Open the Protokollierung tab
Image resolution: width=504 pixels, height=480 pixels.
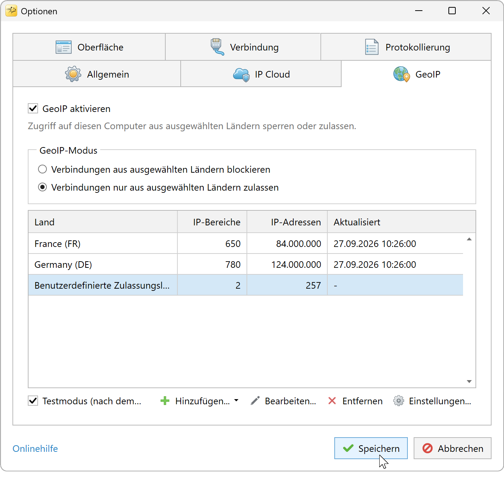click(x=406, y=47)
